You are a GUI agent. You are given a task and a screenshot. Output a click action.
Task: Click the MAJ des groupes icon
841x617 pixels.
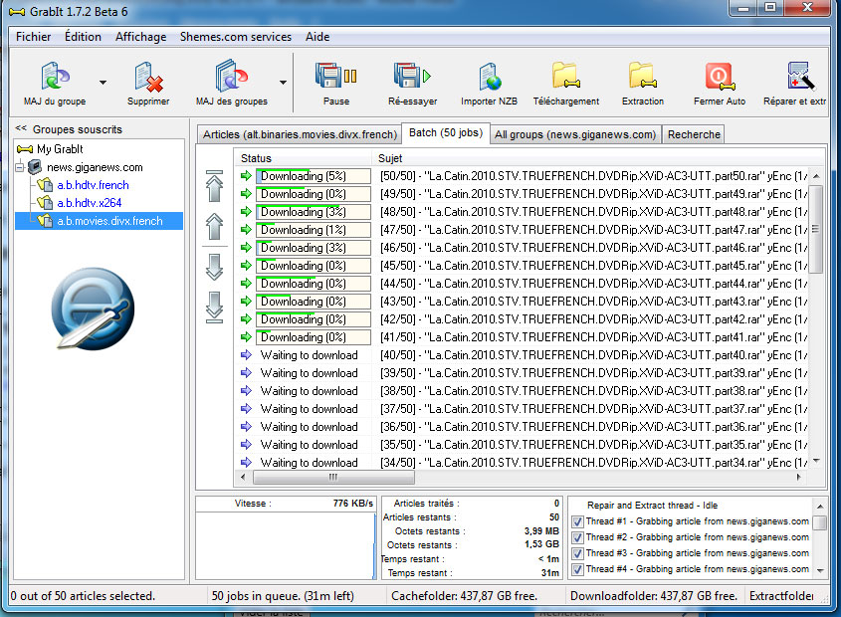coord(231,75)
